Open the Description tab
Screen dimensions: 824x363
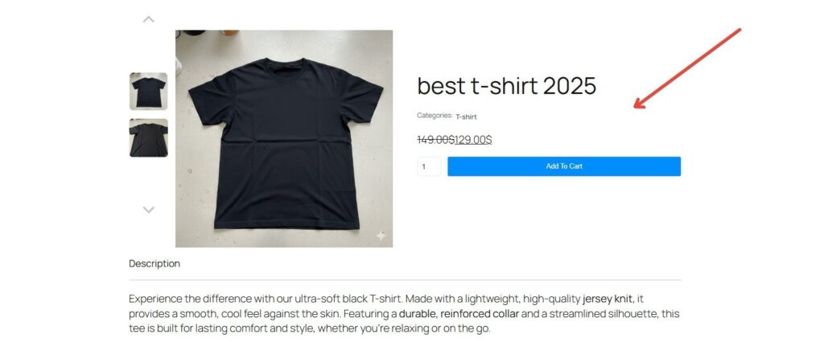[154, 264]
